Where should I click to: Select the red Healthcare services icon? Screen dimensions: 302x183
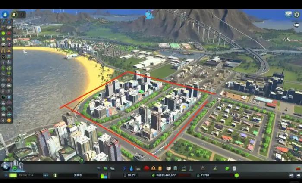click(x=147, y=168)
